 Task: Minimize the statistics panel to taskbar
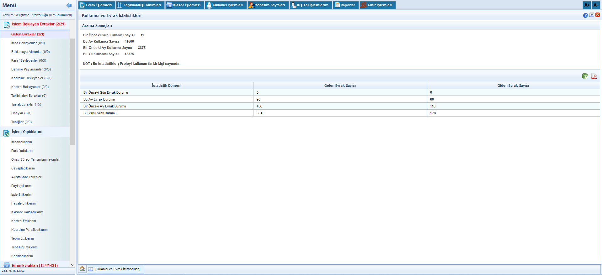pyautogui.click(x=592, y=15)
